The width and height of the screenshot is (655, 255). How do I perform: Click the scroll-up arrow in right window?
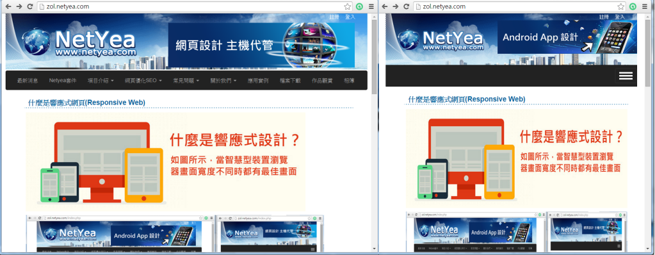647,16
